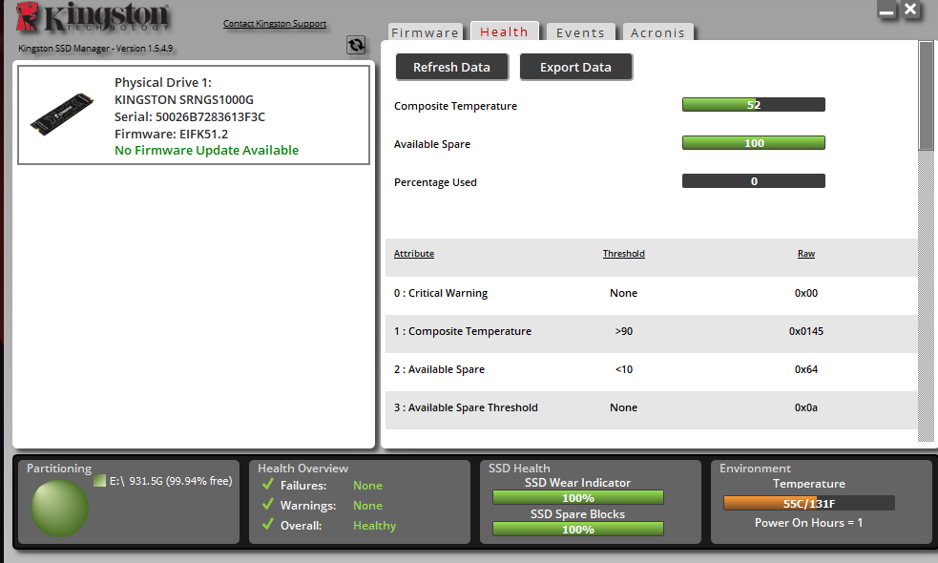Click the Failures None status value

coord(367,485)
